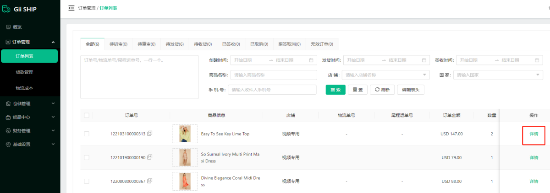Copy order number 122103100000313
The height and width of the screenshot is (193, 550).
150,134
